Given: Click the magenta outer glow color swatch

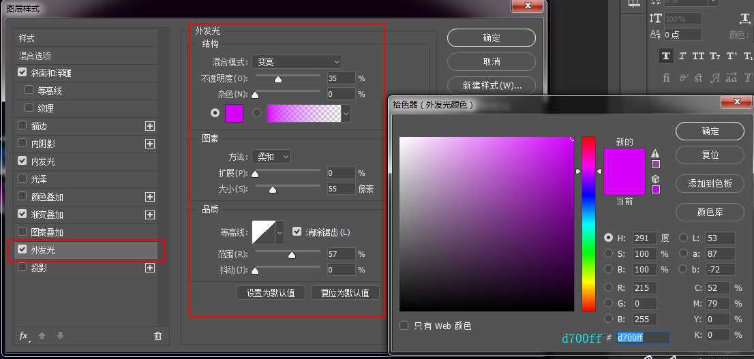Looking at the screenshot, I should [x=234, y=113].
